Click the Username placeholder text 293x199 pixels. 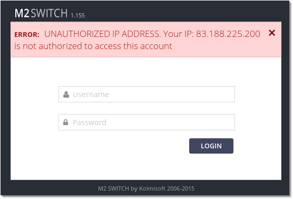pos(91,94)
